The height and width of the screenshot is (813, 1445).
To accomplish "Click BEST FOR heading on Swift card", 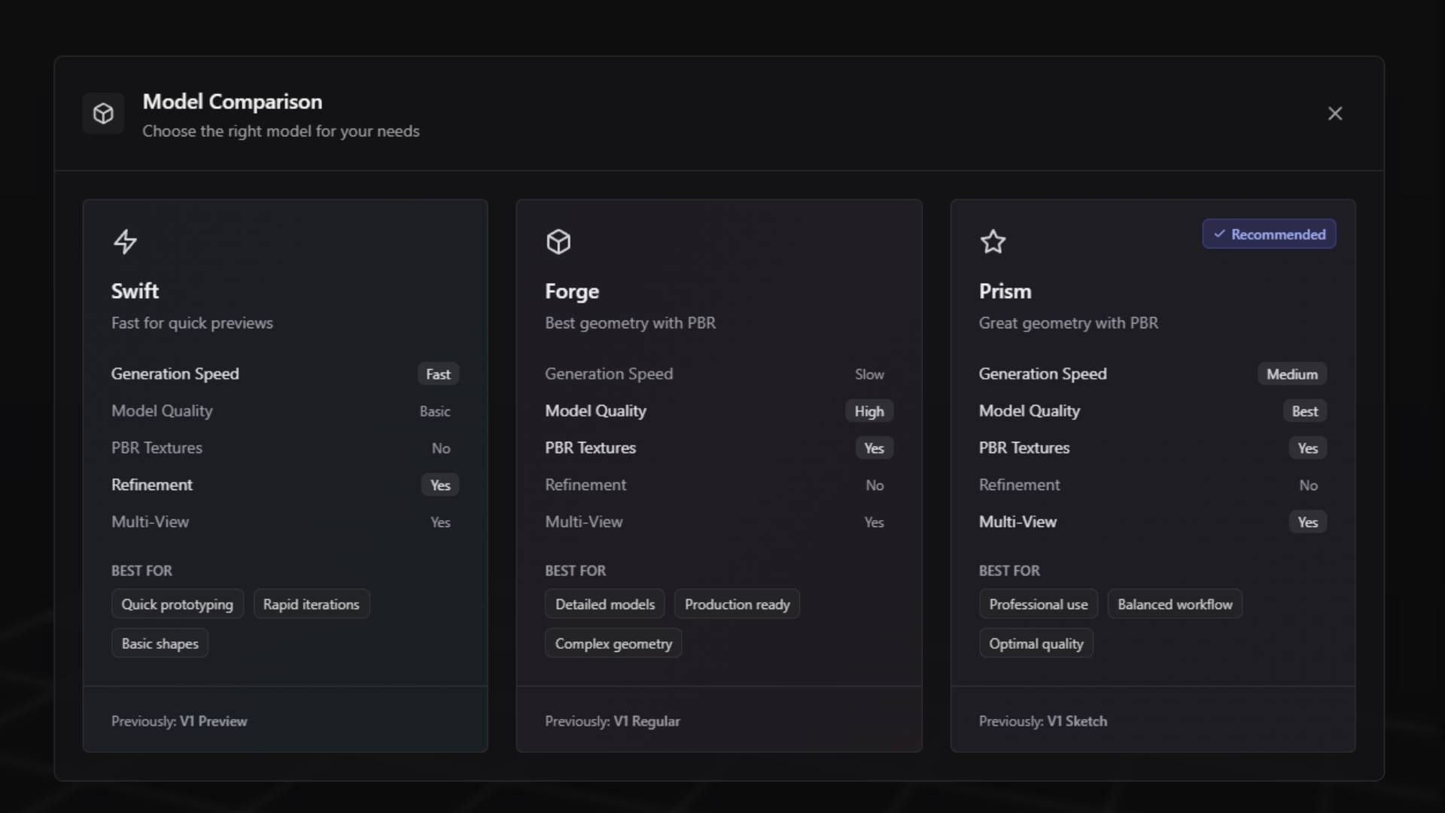I will tap(141, 571).
